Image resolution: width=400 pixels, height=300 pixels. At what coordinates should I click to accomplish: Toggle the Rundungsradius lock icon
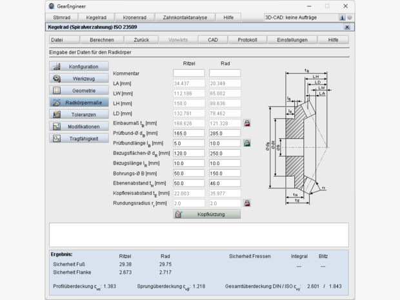coord(247,203)
